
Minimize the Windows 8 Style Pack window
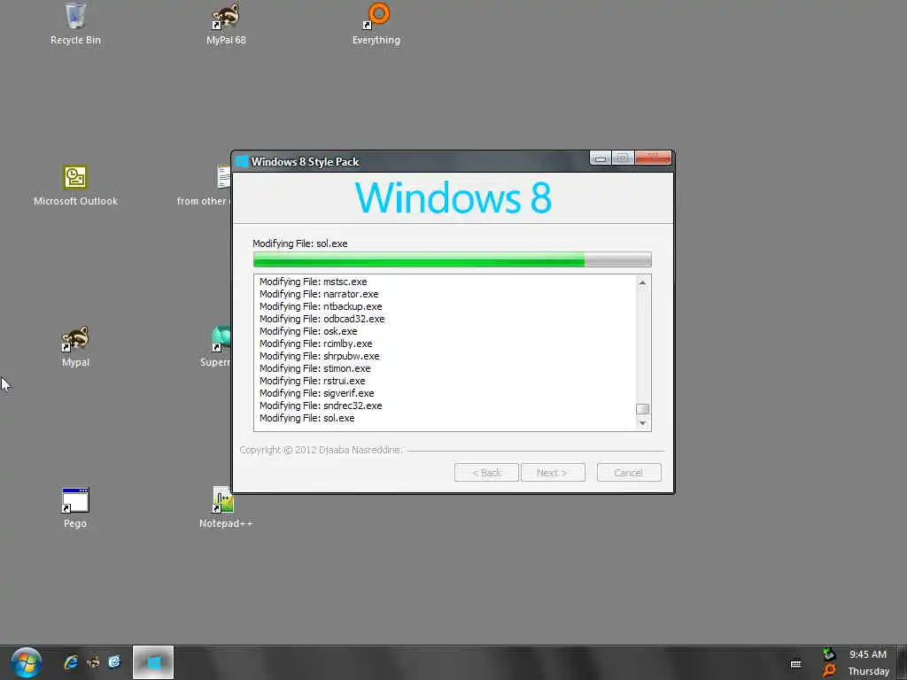601,158
